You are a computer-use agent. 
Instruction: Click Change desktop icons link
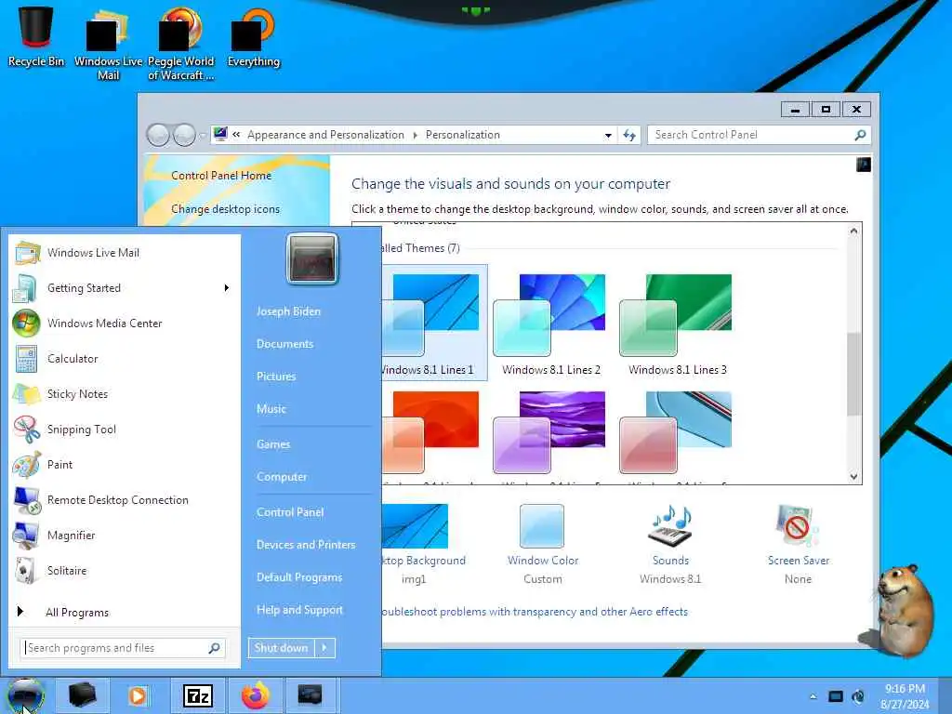225,209
